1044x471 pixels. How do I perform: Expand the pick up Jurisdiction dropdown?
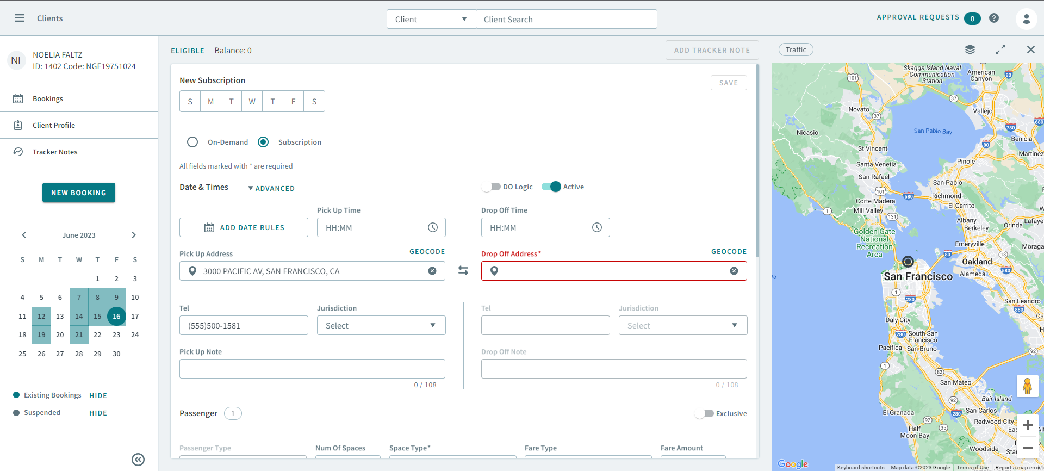click(381, 325)
